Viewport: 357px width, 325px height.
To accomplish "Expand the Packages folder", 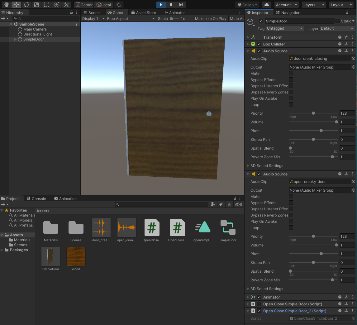I will tap(2, 250).
